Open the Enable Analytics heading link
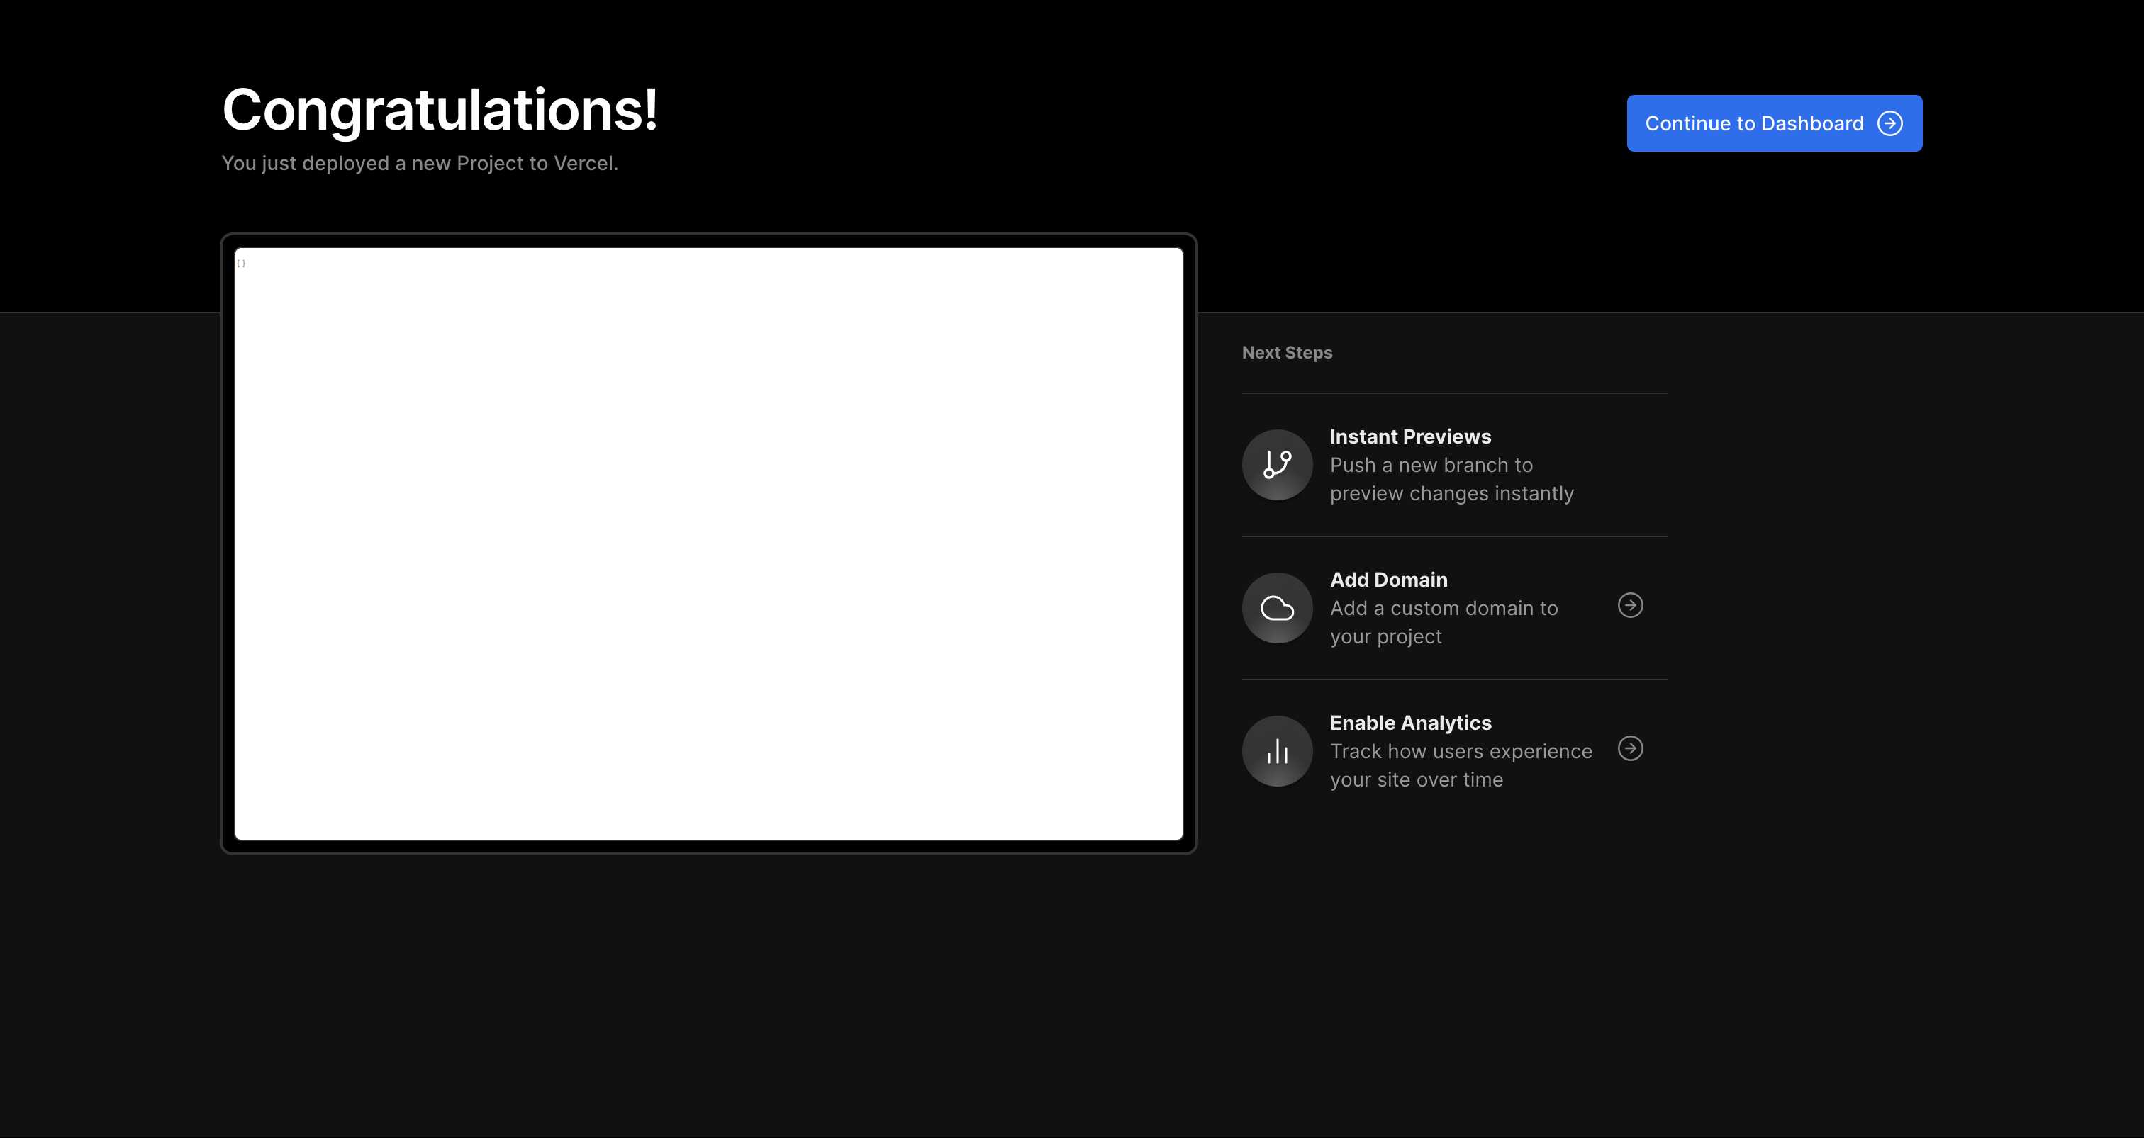The image size is (2144, 1138). [x=1410, y=723]
